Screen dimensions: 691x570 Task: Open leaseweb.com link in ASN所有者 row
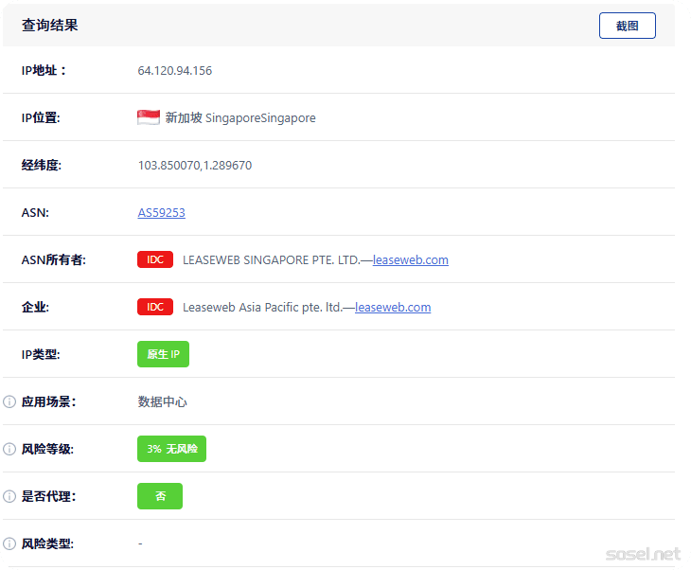click(x=411, y=259)
